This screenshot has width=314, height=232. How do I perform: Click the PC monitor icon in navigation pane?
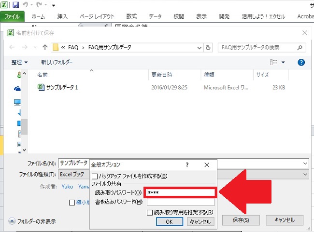point(17,102)
